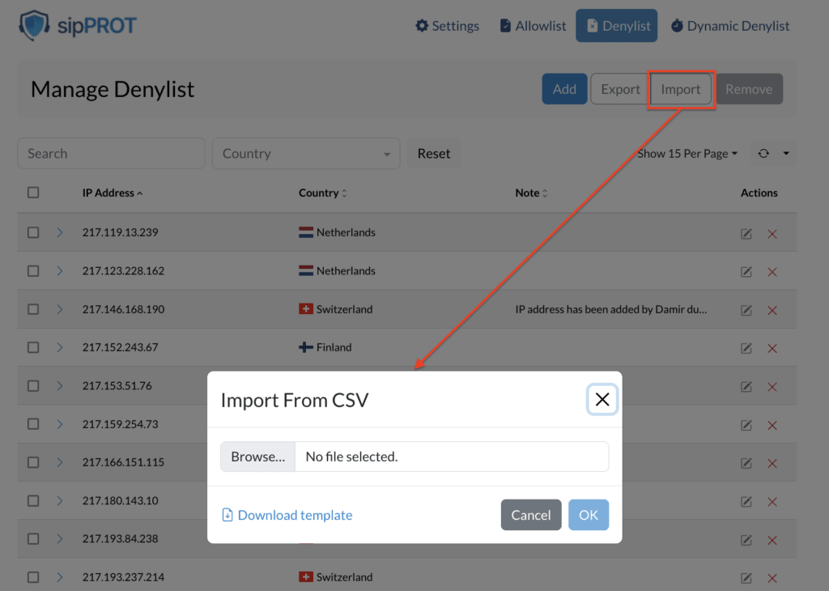The width and height of the screenshot is (829, 591).
Task: Click the Add button
Action: pyautogui.click(x=564, y=89)
